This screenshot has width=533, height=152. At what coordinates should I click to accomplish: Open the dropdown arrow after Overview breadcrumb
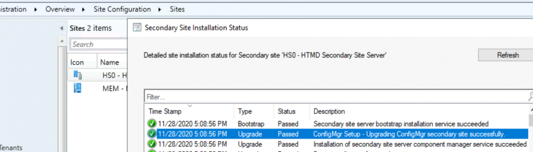click(x=83, y=9)
